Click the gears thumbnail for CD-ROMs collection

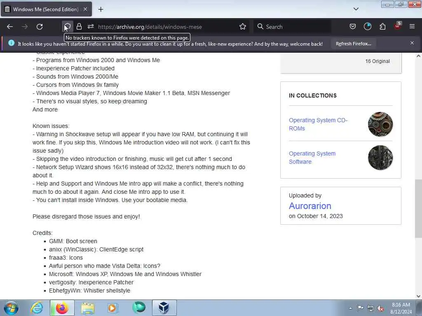click(x=380, y=124)
